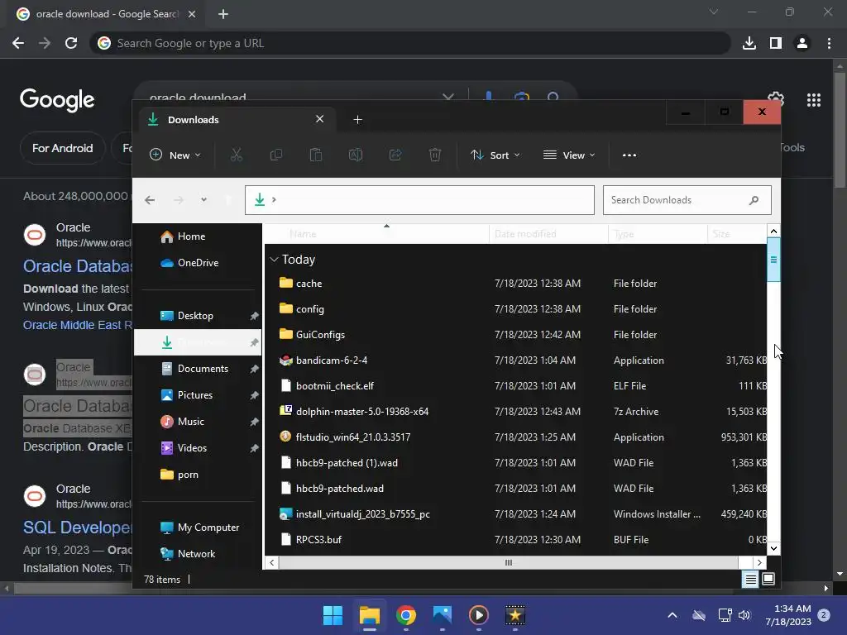
Task: Open Windows Start button
Action: click(333, 615)
